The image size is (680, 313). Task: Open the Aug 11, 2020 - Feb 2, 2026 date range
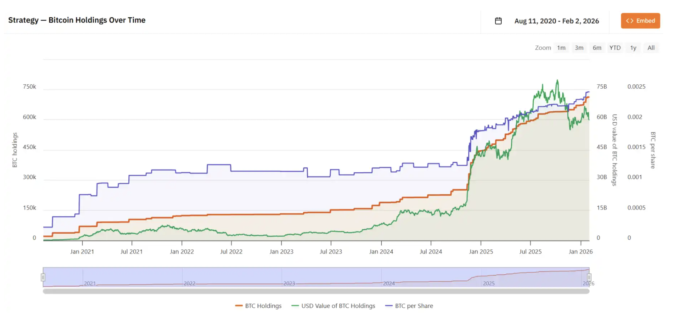point(556,21)
